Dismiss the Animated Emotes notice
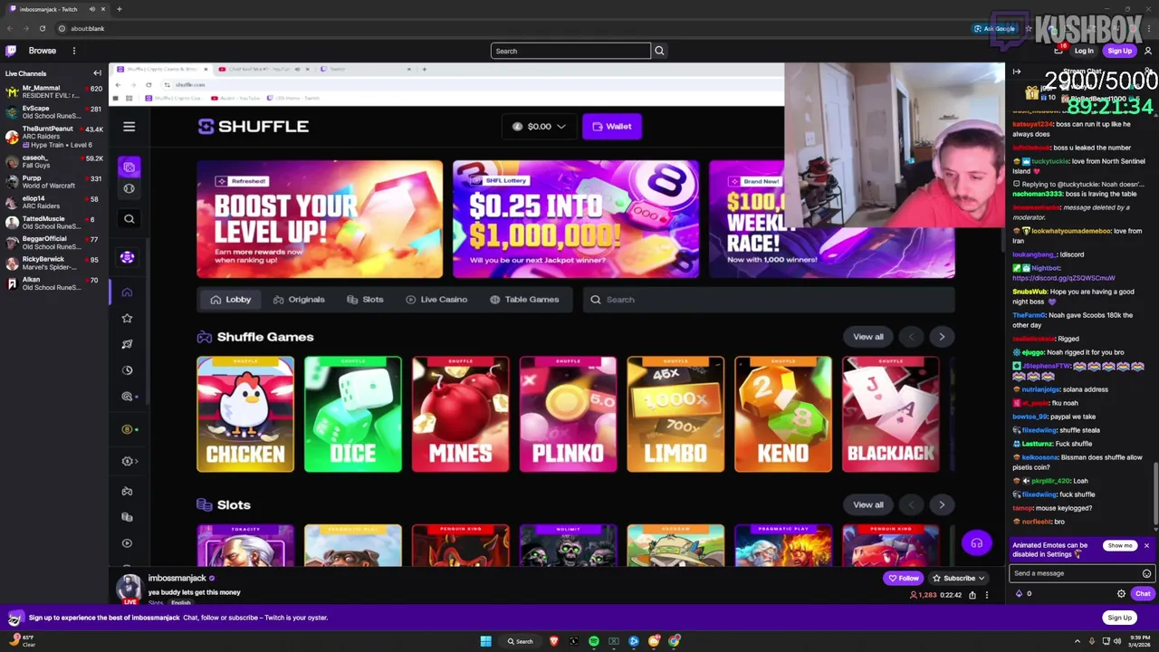Image resolution: width=1159 pixels, height=652 pixels. click(1146, 546)
